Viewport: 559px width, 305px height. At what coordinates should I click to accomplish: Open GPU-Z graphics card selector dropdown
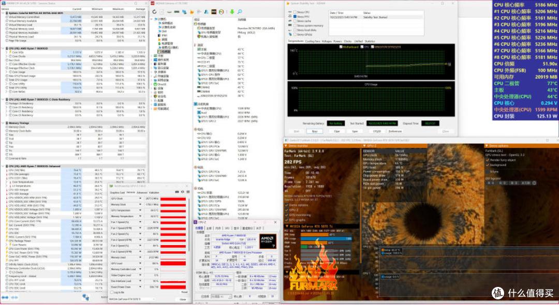pos(131,299)
